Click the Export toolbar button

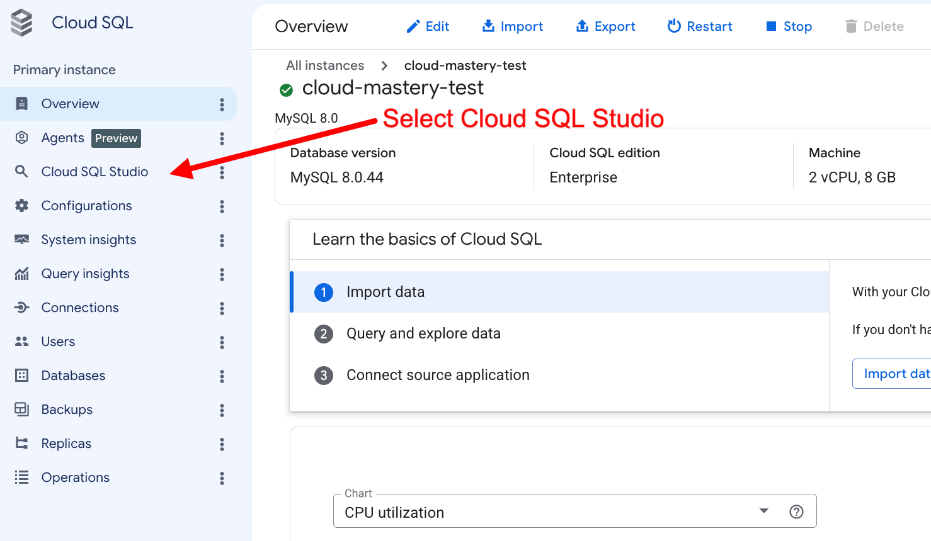pyautogui.click(x=605, y=26)
